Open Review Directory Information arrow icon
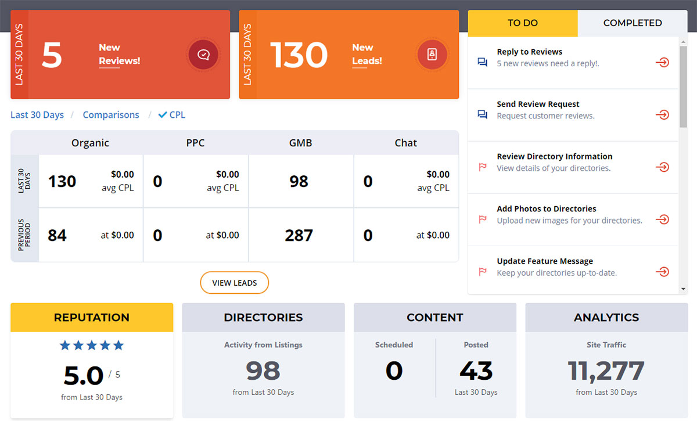This screenshot has width=697, height=421. point(662,167)
